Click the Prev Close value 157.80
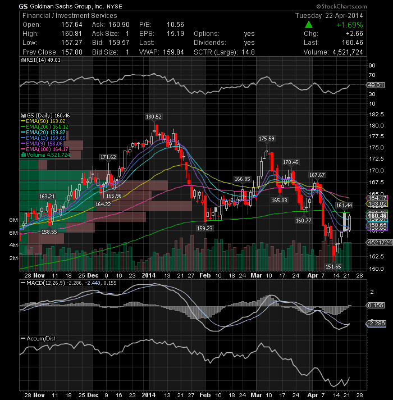Viewport: 393px width, 400px height. tap(72, 52)
